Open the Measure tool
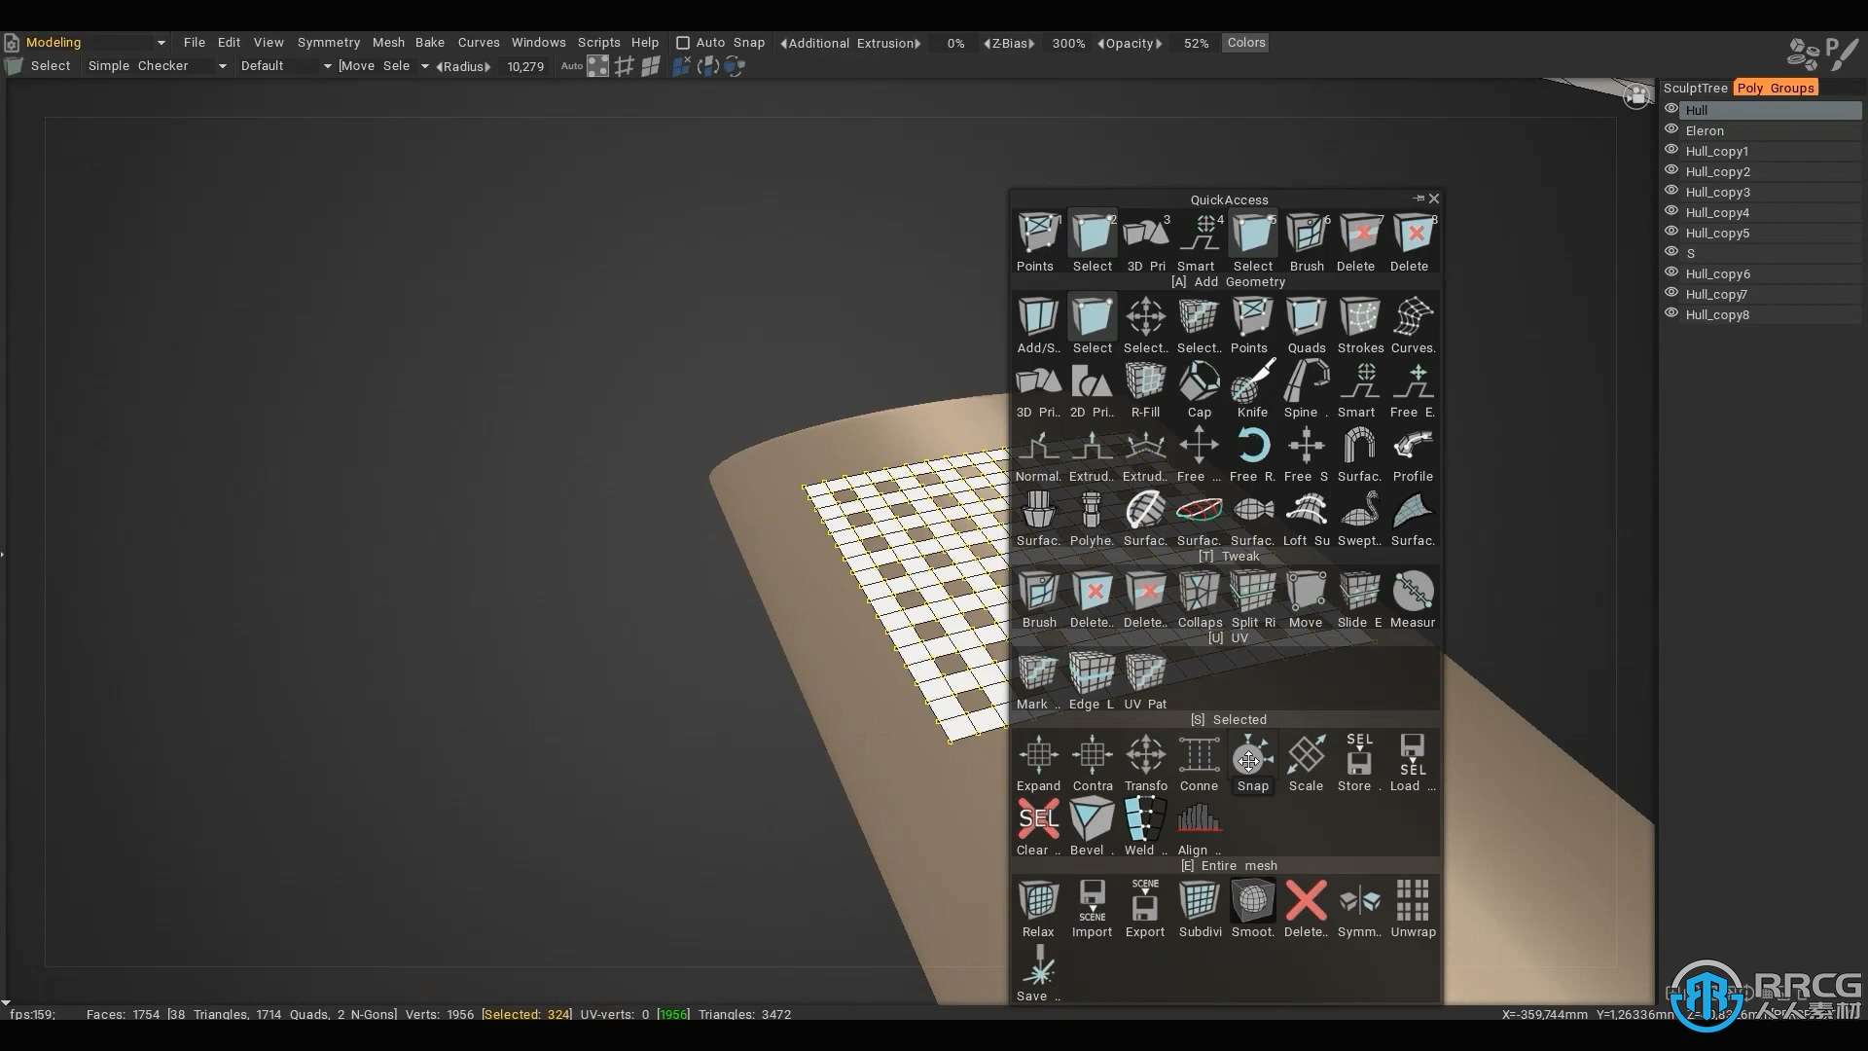The height and width of the screenshot is (1051, 1868). (1413, 600)
